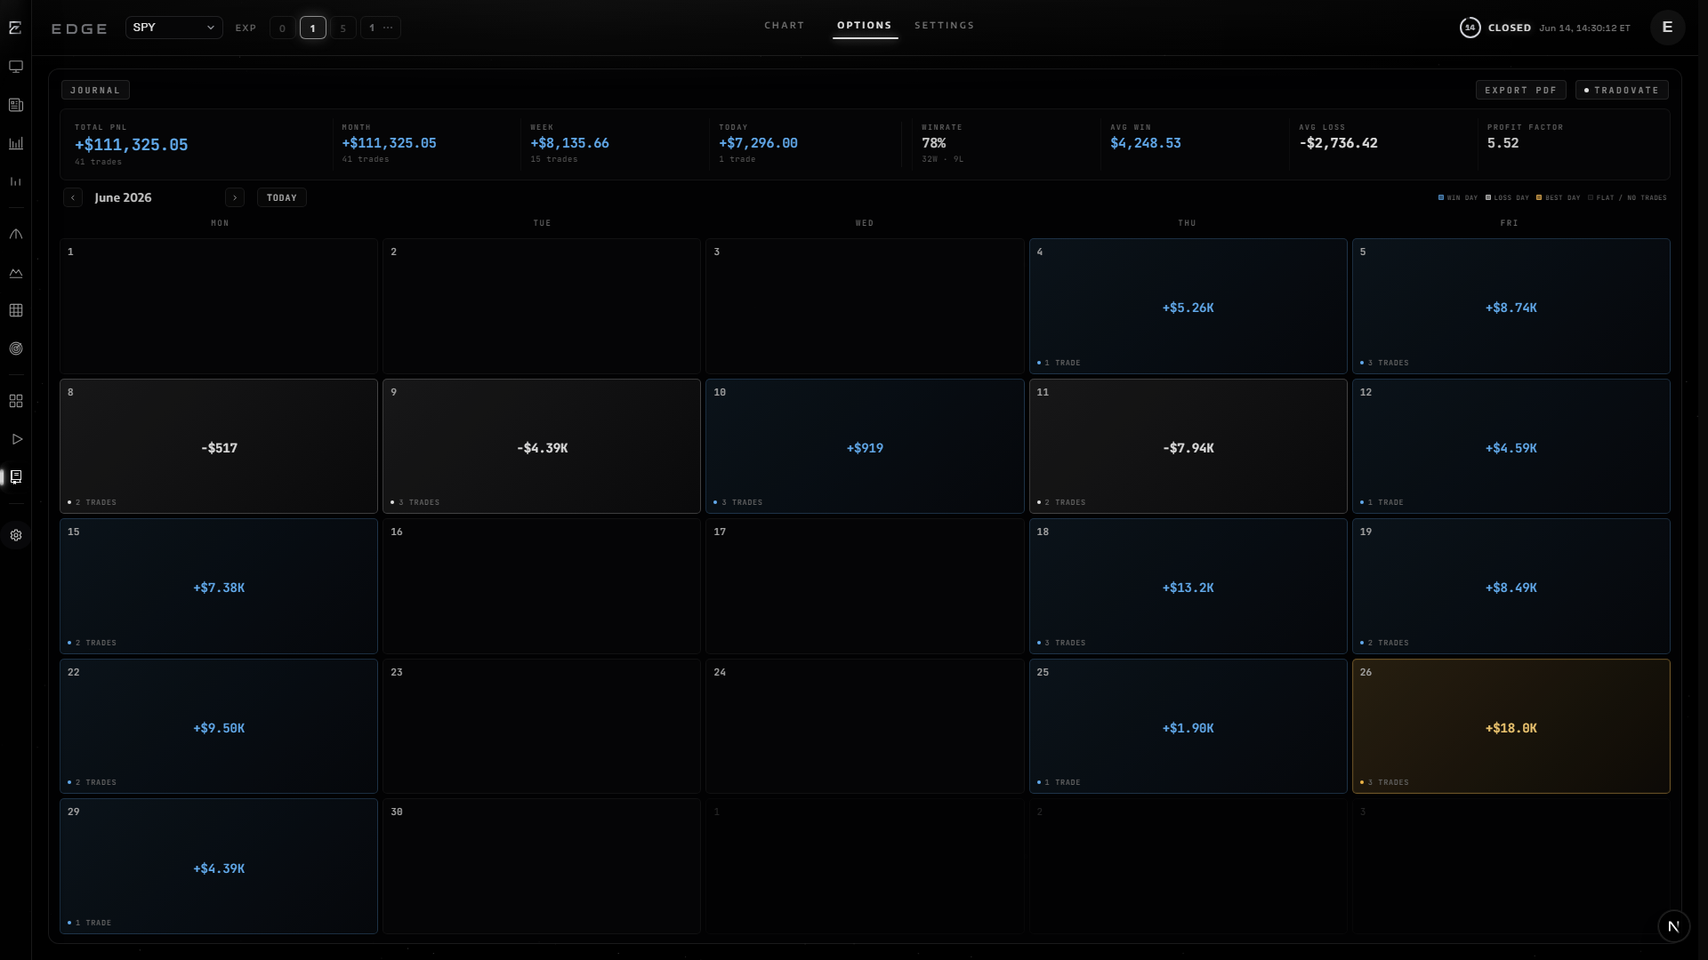Click Week PNL value +$8,135.66
This screenshot has width=1708, height=960.
coord(570,143)
